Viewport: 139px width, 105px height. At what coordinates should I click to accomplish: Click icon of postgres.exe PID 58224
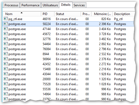pyautogui.click(x=6, y=24)
